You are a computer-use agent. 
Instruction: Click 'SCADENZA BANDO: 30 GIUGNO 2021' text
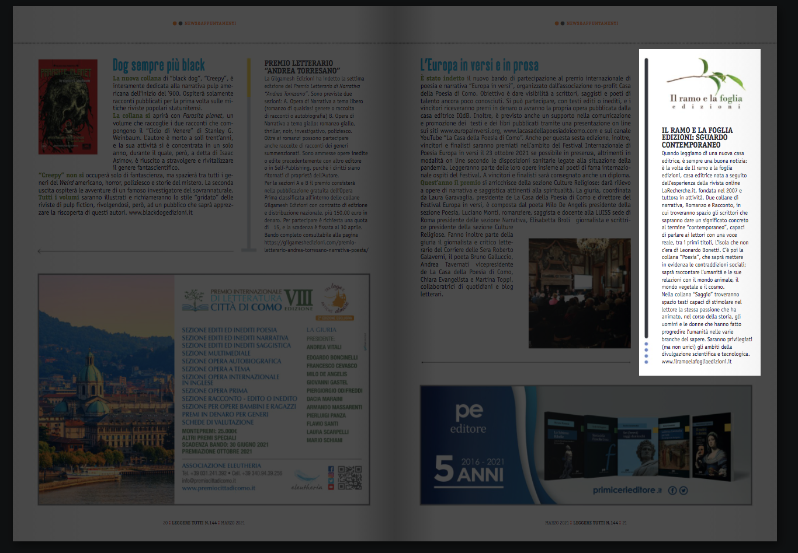(225, 444)
